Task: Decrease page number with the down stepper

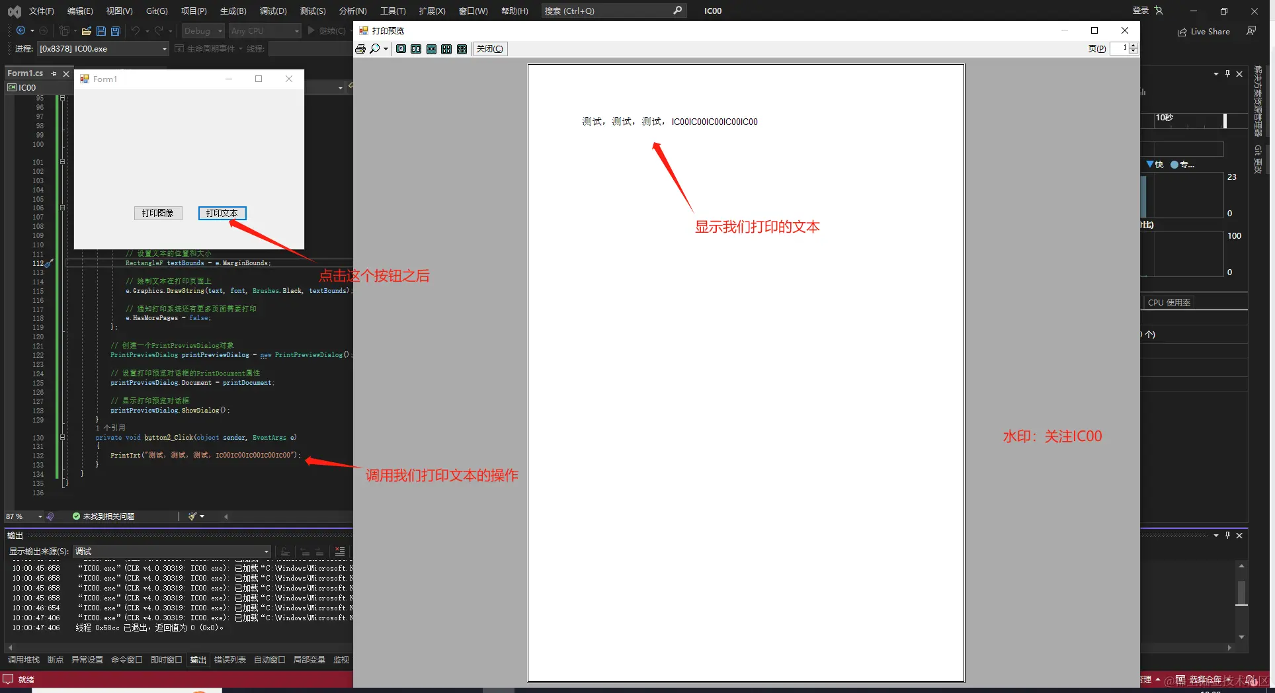Action: click(x=1133, y=52)
